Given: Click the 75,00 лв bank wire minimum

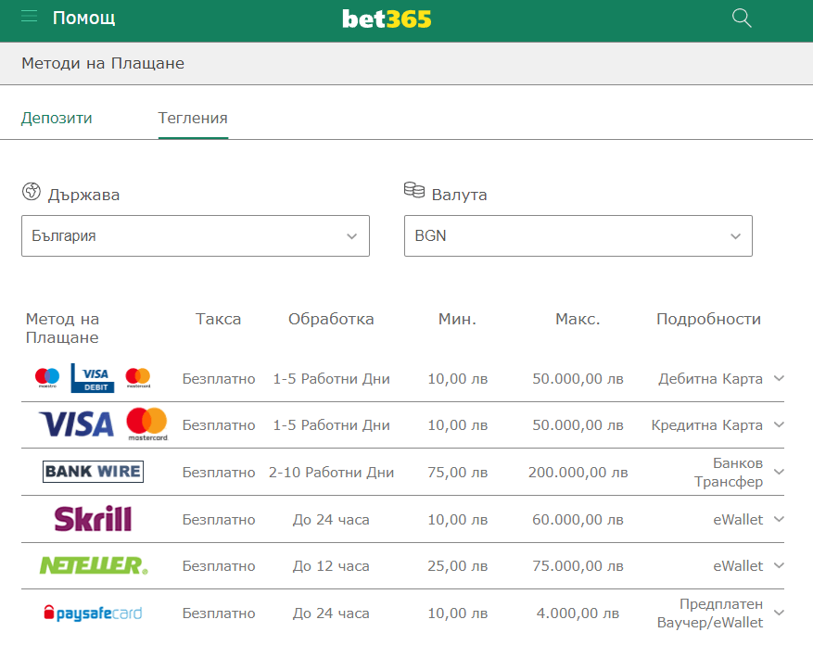Looking at the screenshot, I should point(457,473).
